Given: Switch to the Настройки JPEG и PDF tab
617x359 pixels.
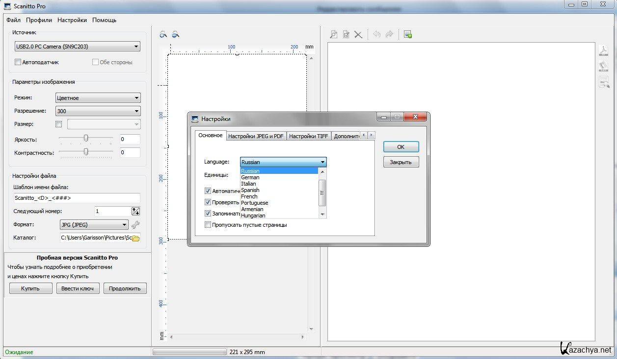Looking at the screenshot, I should click(x=256, y=136).
